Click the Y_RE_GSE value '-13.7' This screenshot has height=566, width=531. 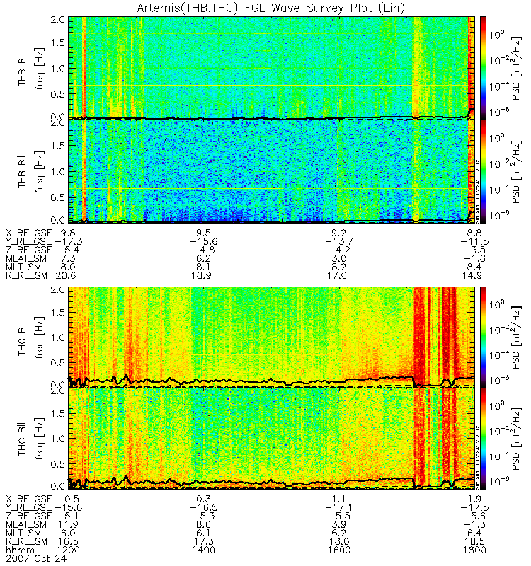(x=339, y=241)
